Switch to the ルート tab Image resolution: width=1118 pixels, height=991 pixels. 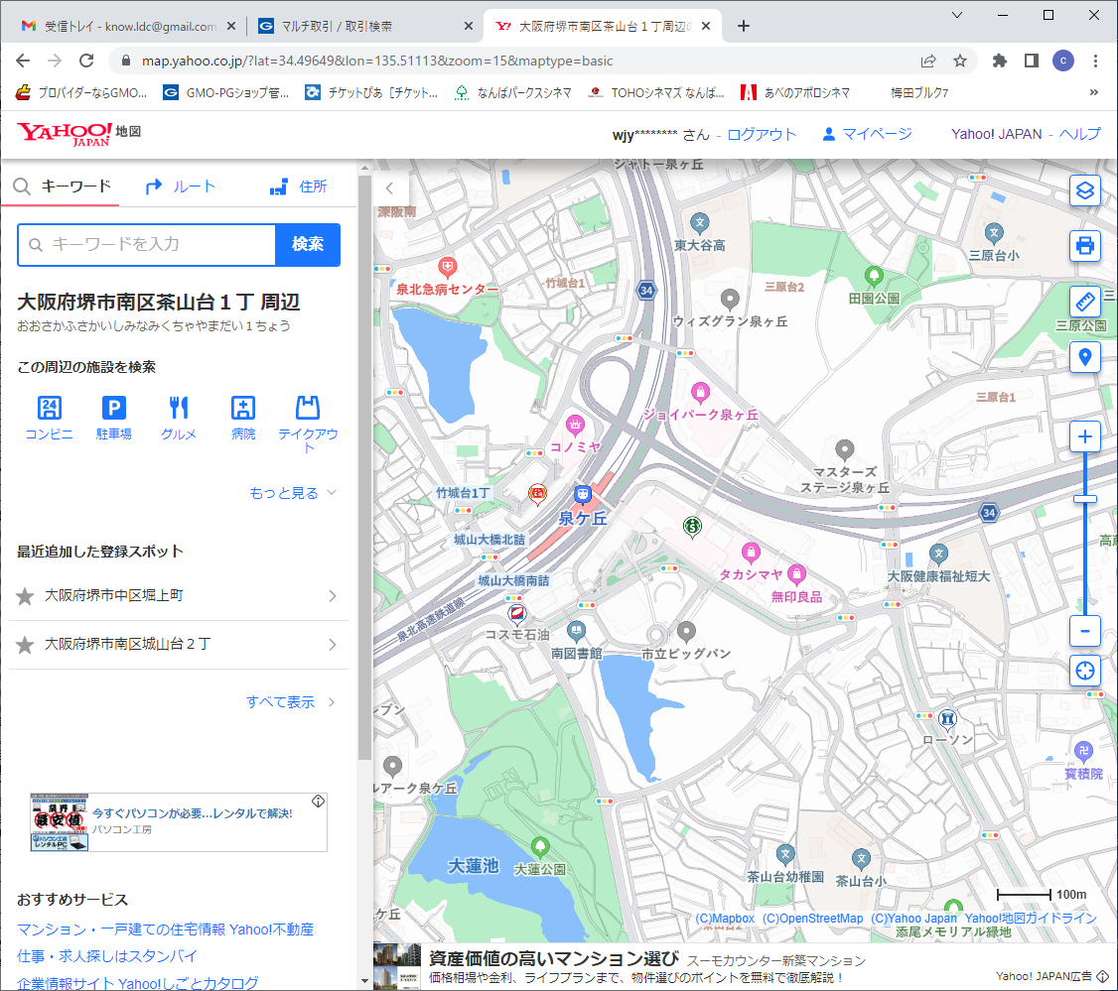181,186
